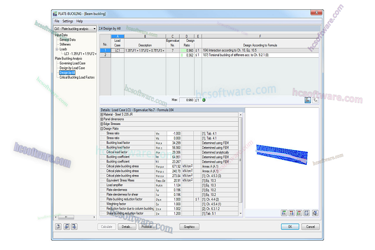Viewport: 375px width, 250px height.
Task: Click the Max ratio field 0.960
Action: coord(186,100)
